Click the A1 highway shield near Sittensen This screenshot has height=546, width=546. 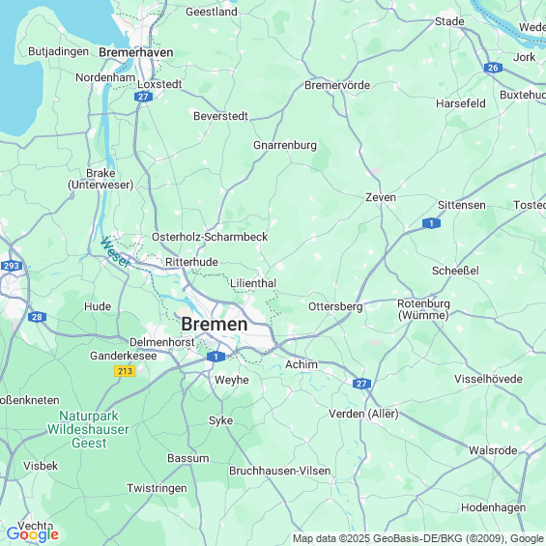[x=431, y=223]
